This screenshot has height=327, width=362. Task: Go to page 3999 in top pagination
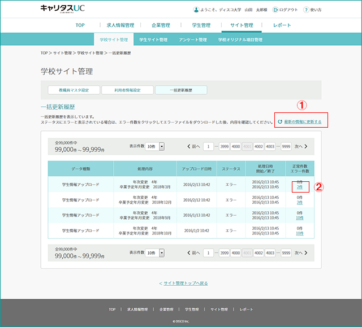(224, 146)
